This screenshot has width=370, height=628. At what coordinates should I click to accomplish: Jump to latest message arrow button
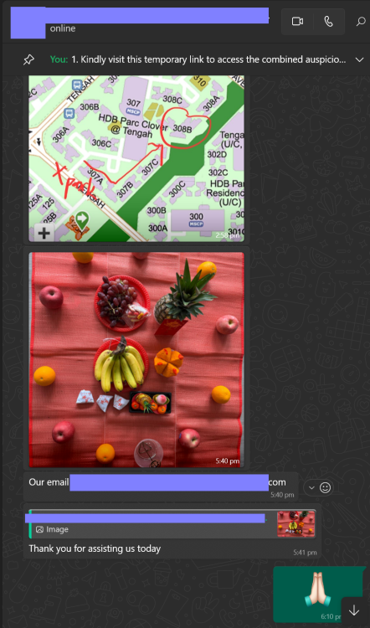(354, 610)
